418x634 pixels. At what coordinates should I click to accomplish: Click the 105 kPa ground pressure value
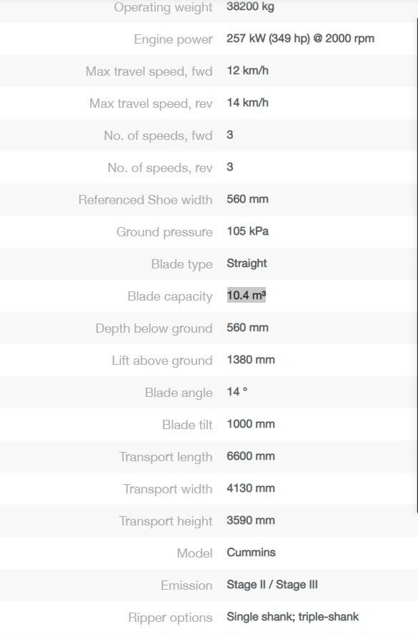pyautogui.click(x=248, y=231)
